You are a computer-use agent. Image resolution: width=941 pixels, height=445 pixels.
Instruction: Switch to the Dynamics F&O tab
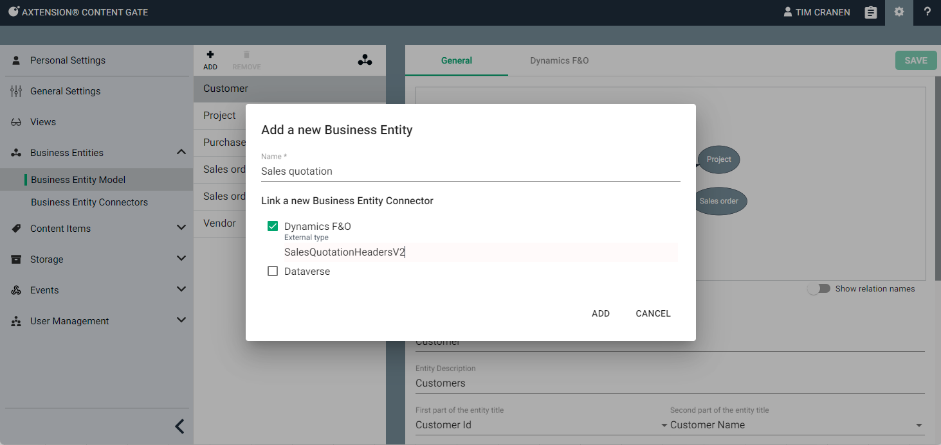coord(559,60)
